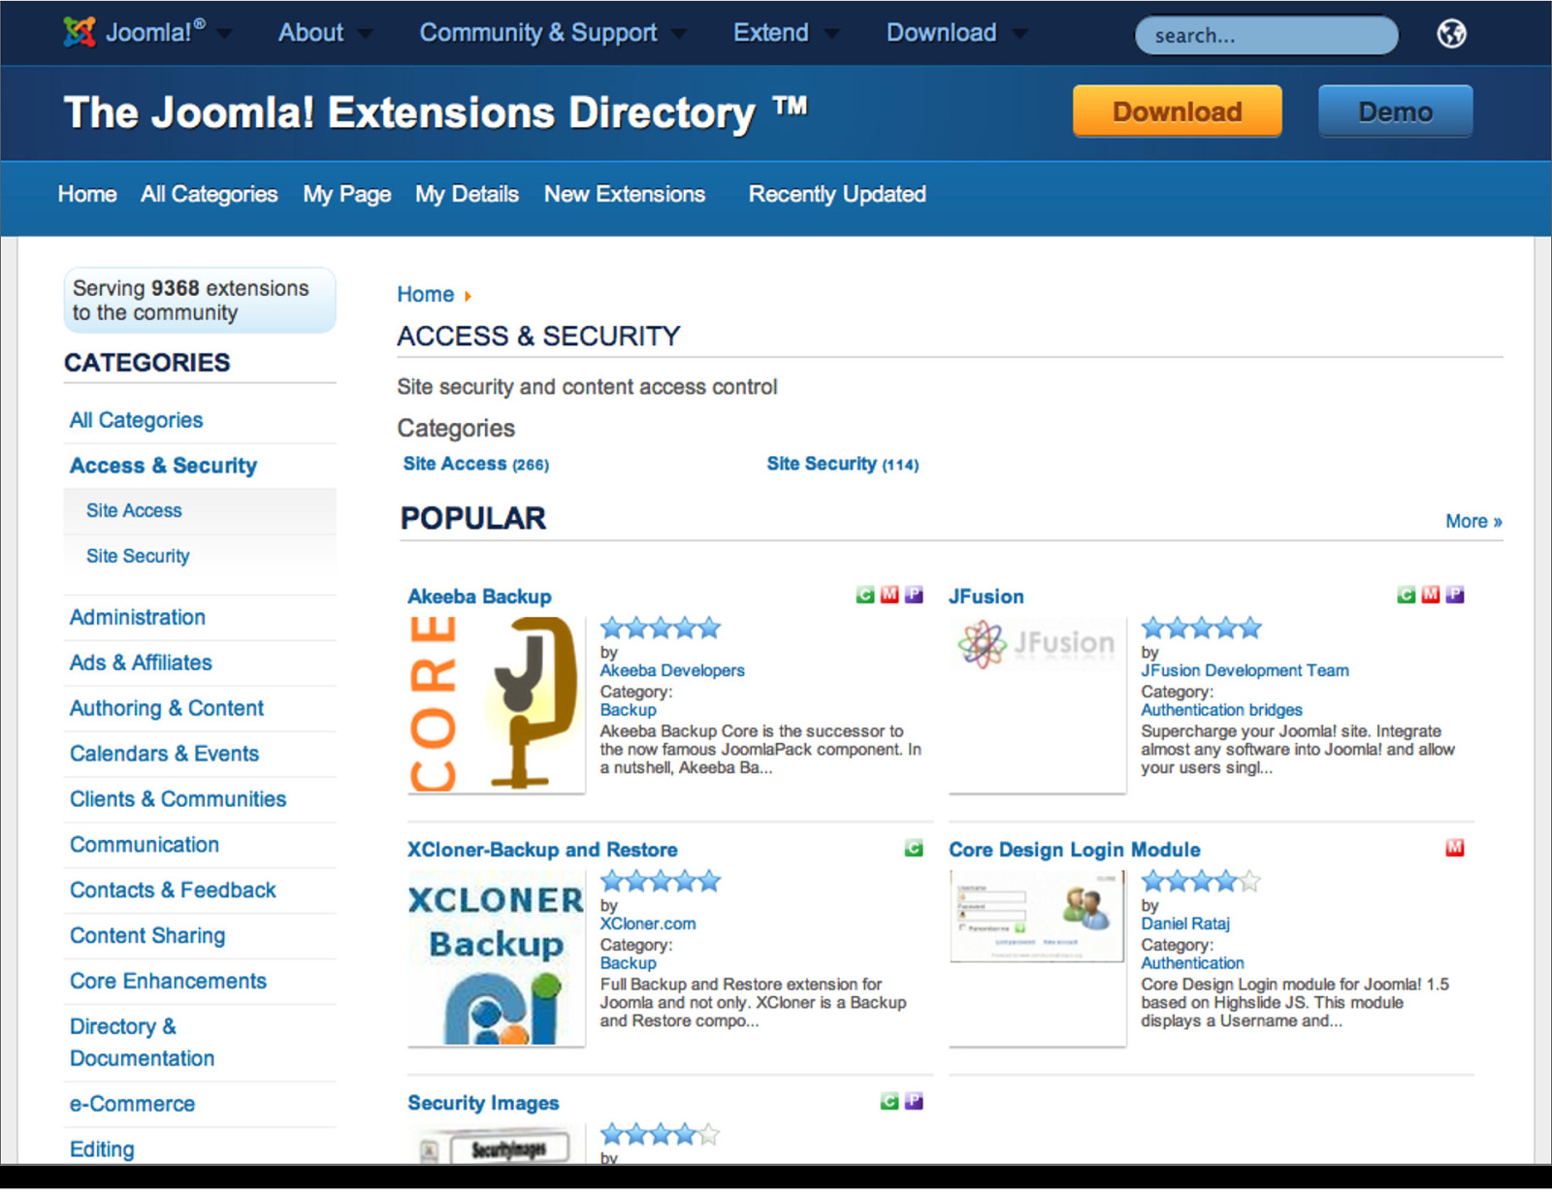Viewport: 1552px width, 1195px height.
Task: Click Akeeba Backup's red M module badge
Action: coord(889,595)
